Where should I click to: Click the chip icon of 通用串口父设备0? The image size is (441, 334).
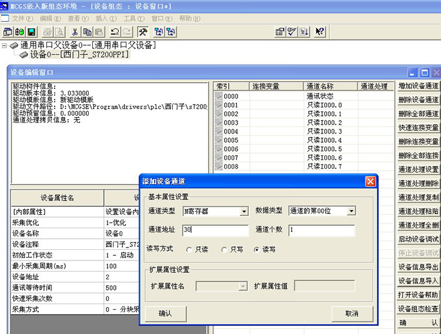14,45
